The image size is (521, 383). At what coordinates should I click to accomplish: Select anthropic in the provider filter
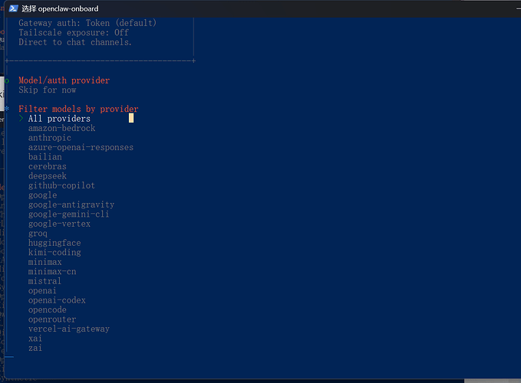pos(50,138)
